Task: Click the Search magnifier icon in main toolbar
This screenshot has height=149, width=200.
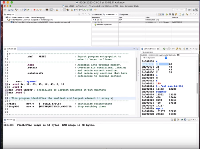Action: (91, 10)
